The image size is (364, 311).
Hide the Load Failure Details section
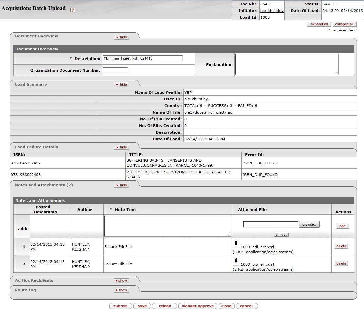tap(121, 147)
